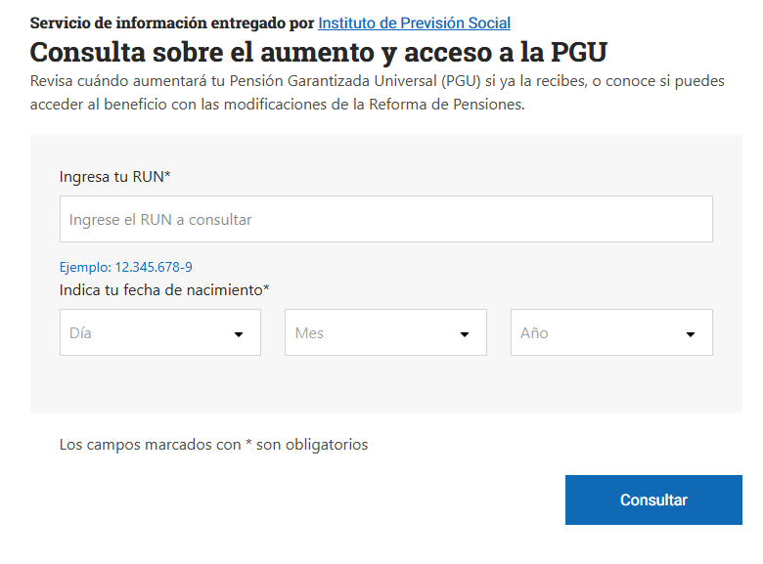Open the Día birth date selector
763x564 pixels.
[159, 332]
